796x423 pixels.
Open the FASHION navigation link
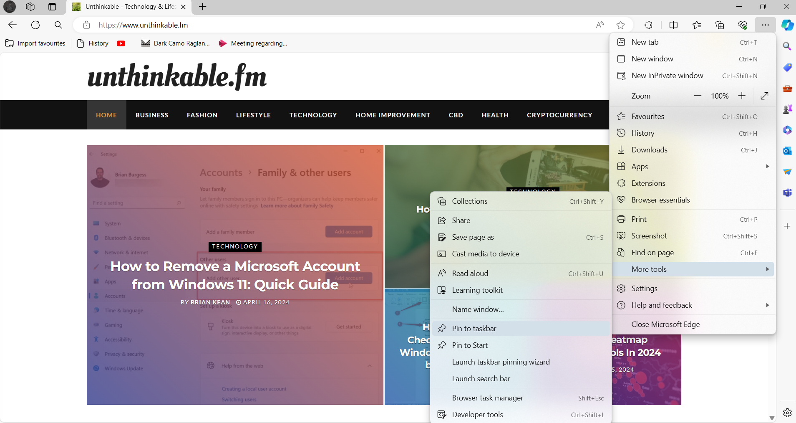pos(202,115)
